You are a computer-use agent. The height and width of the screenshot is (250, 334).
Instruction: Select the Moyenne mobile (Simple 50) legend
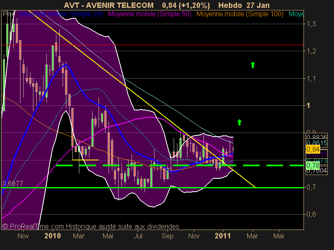coord(149,14)
